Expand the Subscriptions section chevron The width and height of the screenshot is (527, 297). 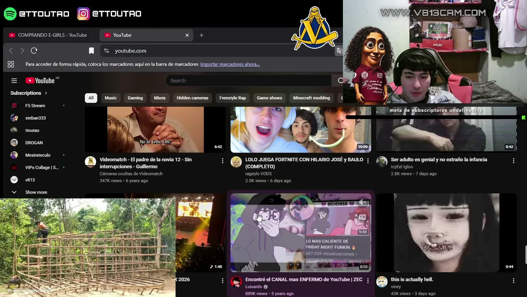[46, 93]
